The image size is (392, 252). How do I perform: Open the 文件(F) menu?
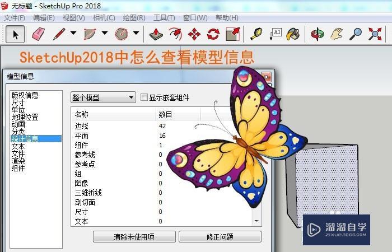click(15, 18)
